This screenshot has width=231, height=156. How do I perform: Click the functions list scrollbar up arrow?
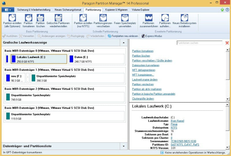(228, 50)
